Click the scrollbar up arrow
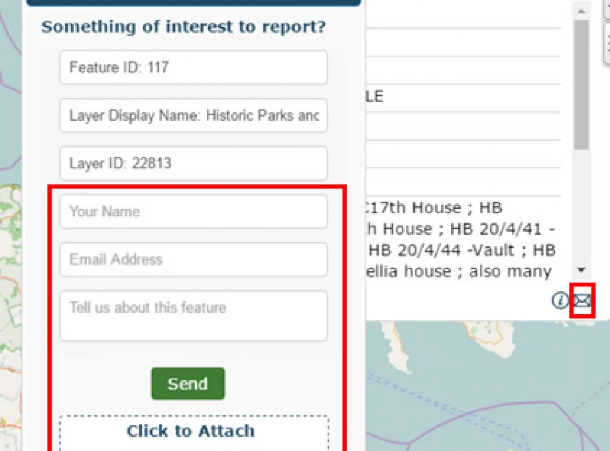This screenshot has width=610, height=451. point(581,12)
